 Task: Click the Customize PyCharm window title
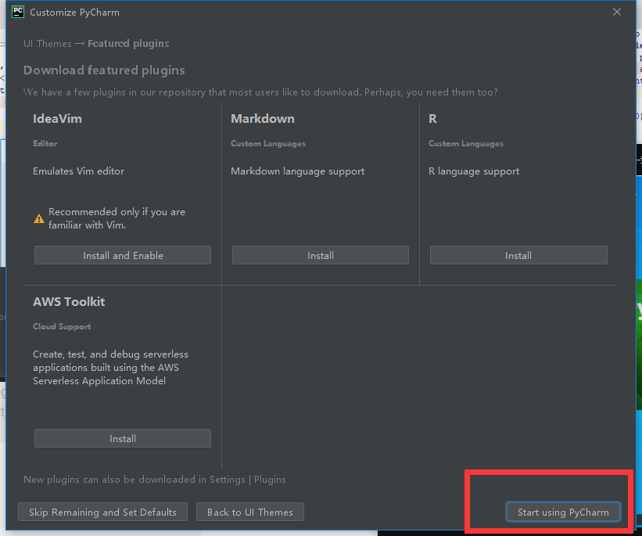click(74, 13)
